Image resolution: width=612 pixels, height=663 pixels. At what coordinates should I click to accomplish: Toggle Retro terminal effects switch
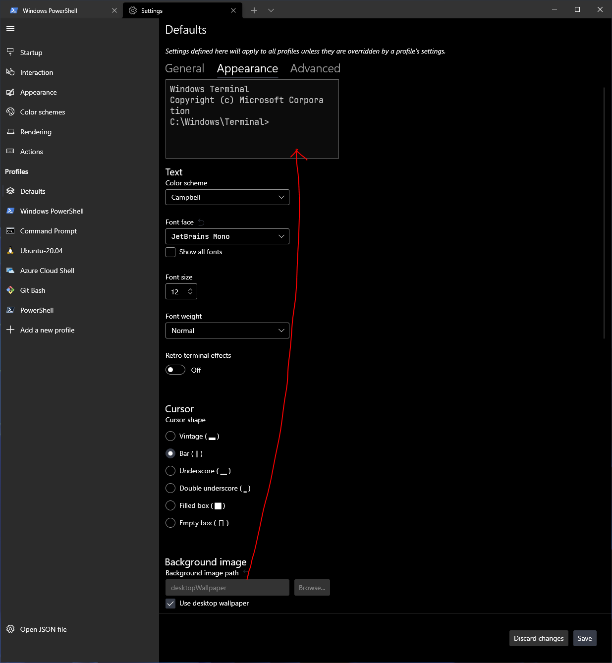point(175,370)
